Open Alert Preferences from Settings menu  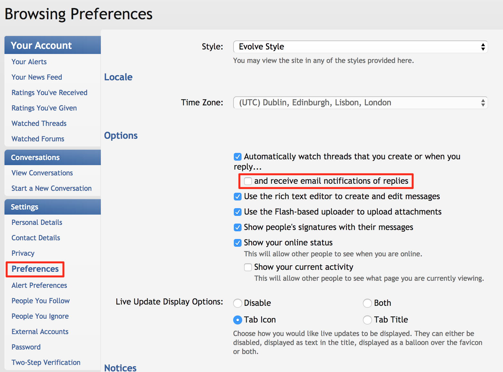[39, 285]
